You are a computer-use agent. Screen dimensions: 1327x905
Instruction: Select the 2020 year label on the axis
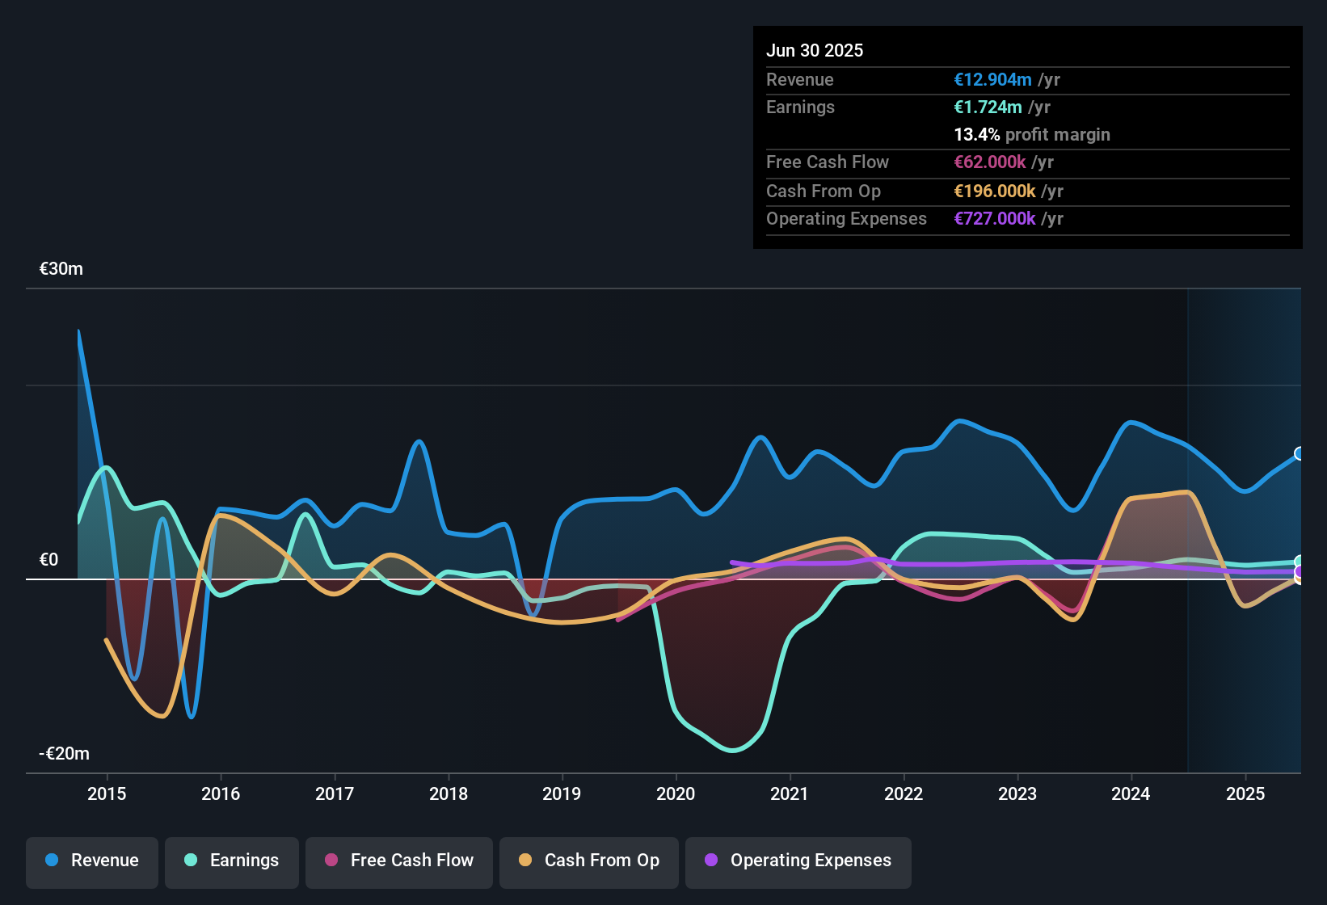click(676, 794)
